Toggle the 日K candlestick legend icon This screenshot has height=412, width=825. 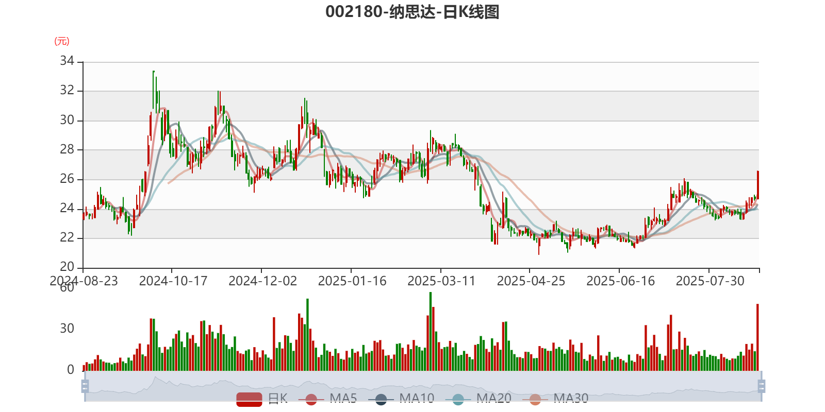click(x=250, y=399)
